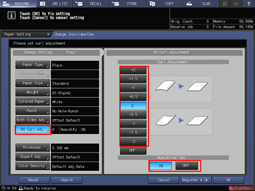This screenshot has height=191, width=255.
Task: Select curl adjustment level +1.5
Action: click(x=133, y=79)
